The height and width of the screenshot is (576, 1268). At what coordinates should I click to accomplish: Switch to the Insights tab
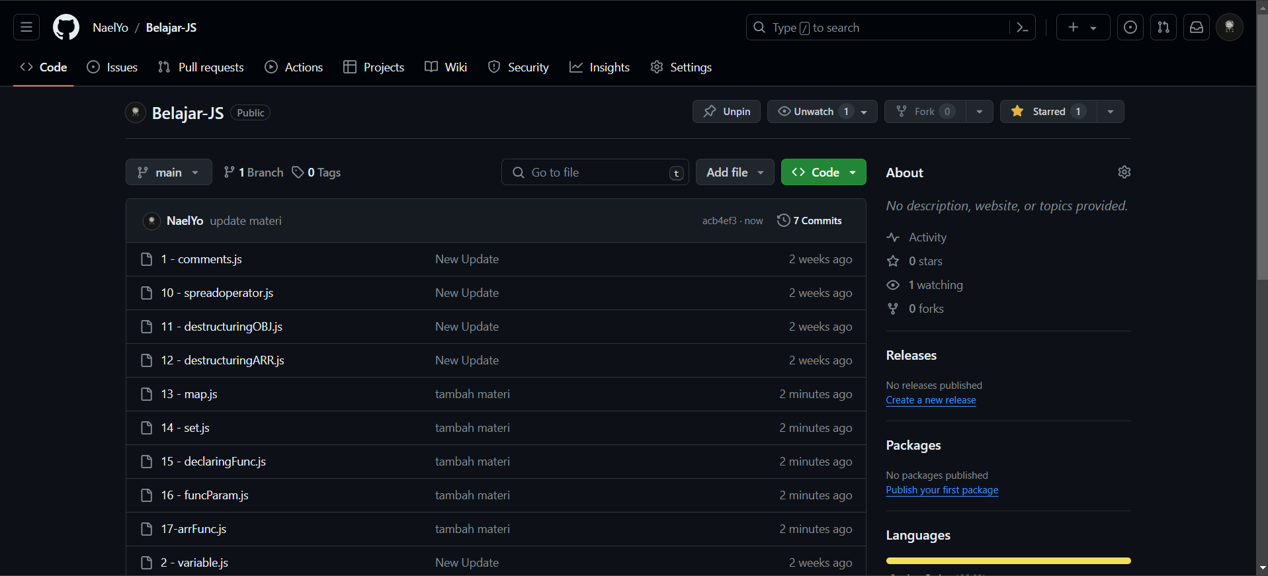tap(599, 67)
